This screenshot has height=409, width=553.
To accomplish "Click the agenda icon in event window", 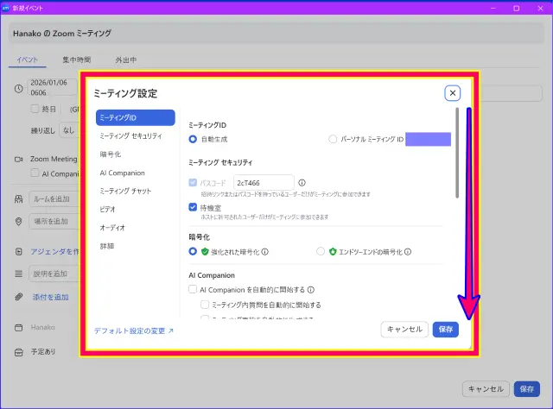I will [19, 252].
